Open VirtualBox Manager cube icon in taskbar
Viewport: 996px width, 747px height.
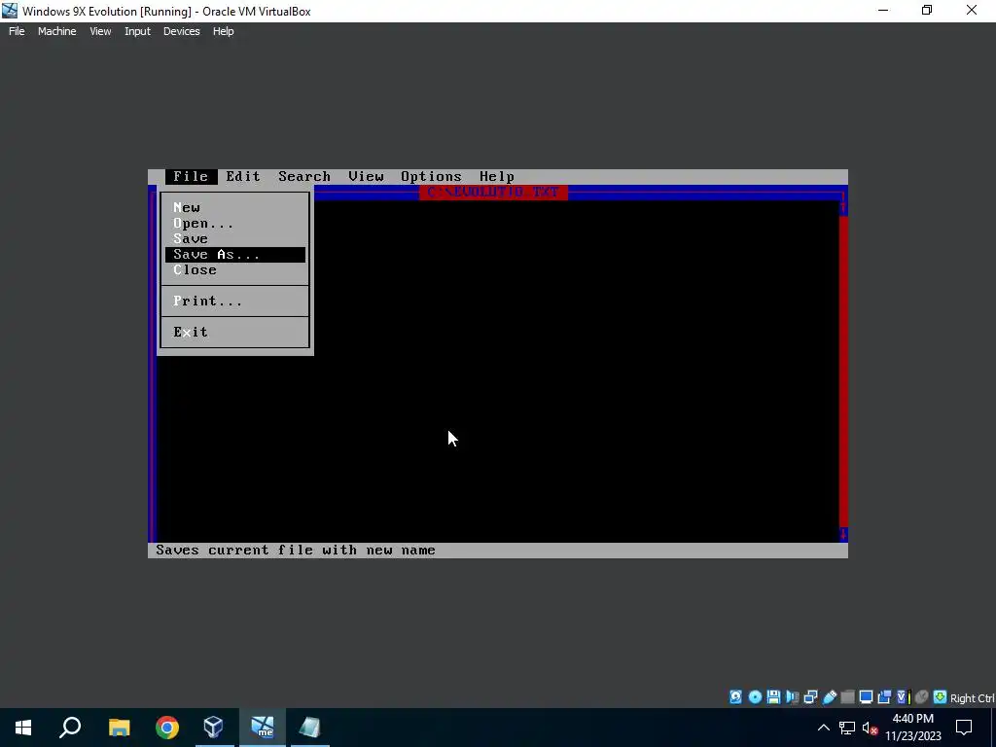click(x=214, y=728)
